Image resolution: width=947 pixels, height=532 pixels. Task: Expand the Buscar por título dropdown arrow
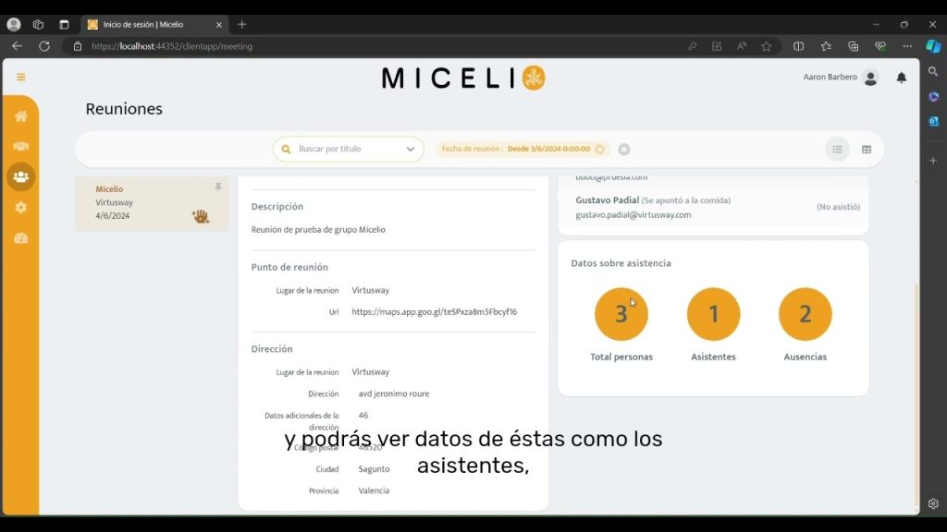tap(411, 150)
